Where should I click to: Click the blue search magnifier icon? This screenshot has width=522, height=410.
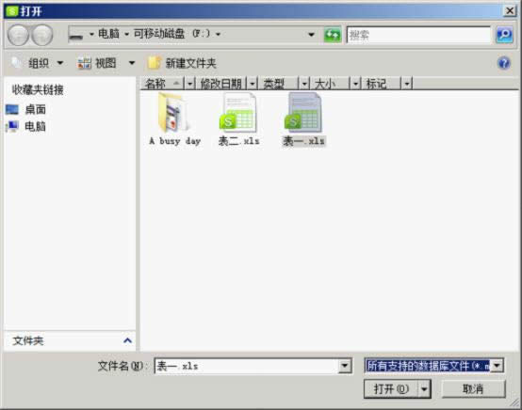point(504,35)
